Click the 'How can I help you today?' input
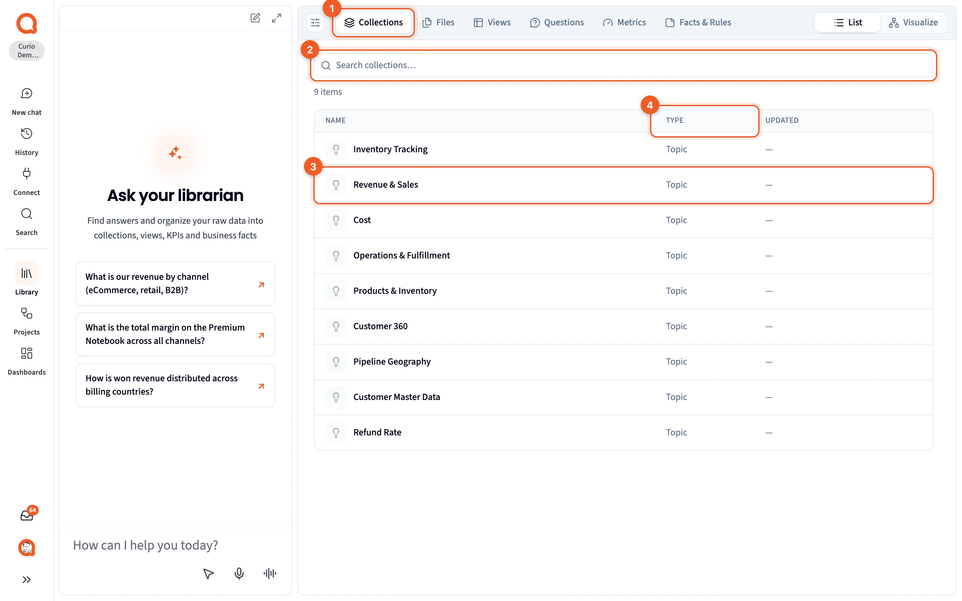This screenshot has height=601, width=962. point(175,545)
